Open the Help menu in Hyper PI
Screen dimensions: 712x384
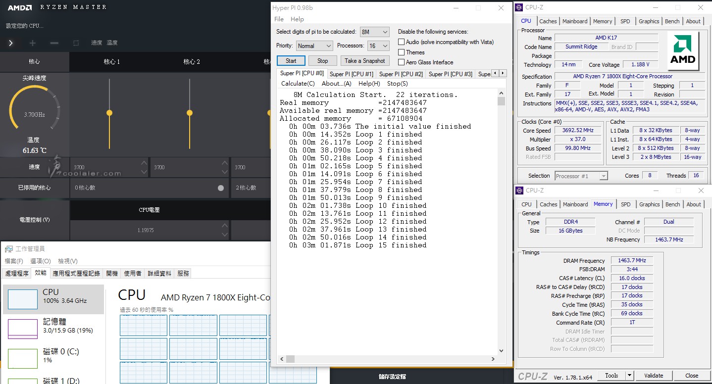[297, 19]
